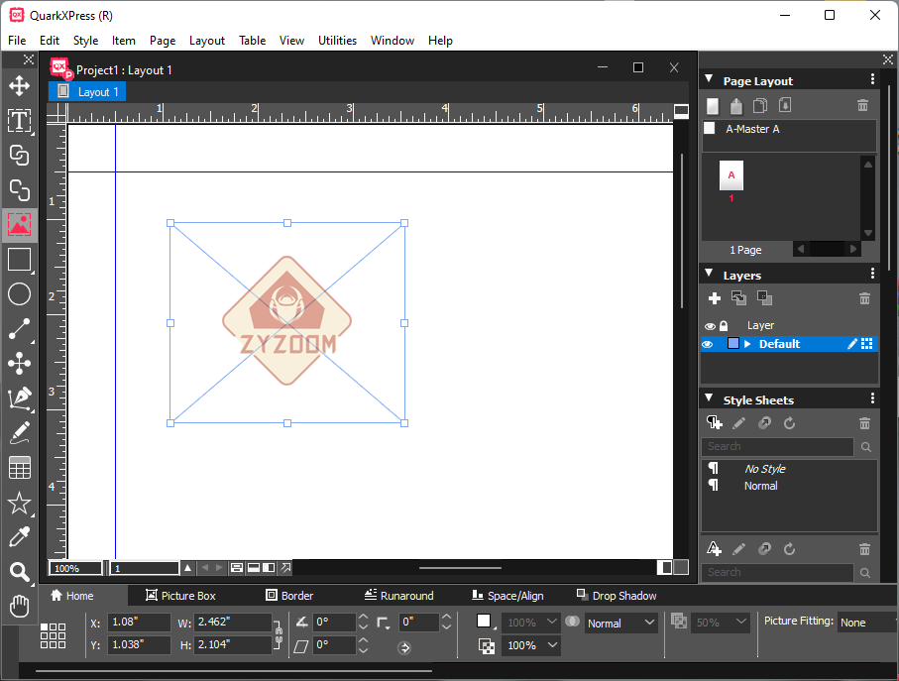899x681 pixels.
Task: Create a new paragraph style sheet
Action: [715, 423]
